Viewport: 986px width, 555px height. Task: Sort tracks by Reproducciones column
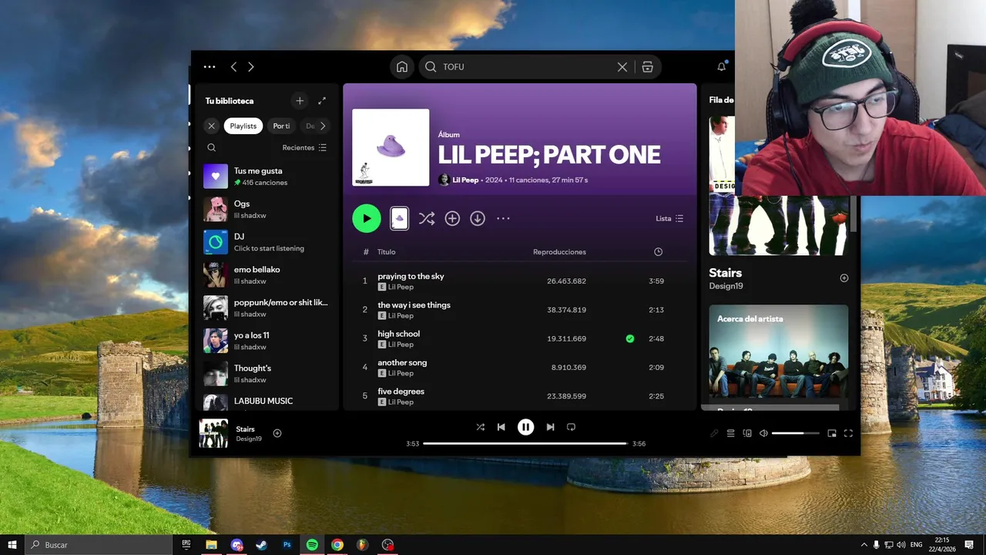click(x=559, y=252)
